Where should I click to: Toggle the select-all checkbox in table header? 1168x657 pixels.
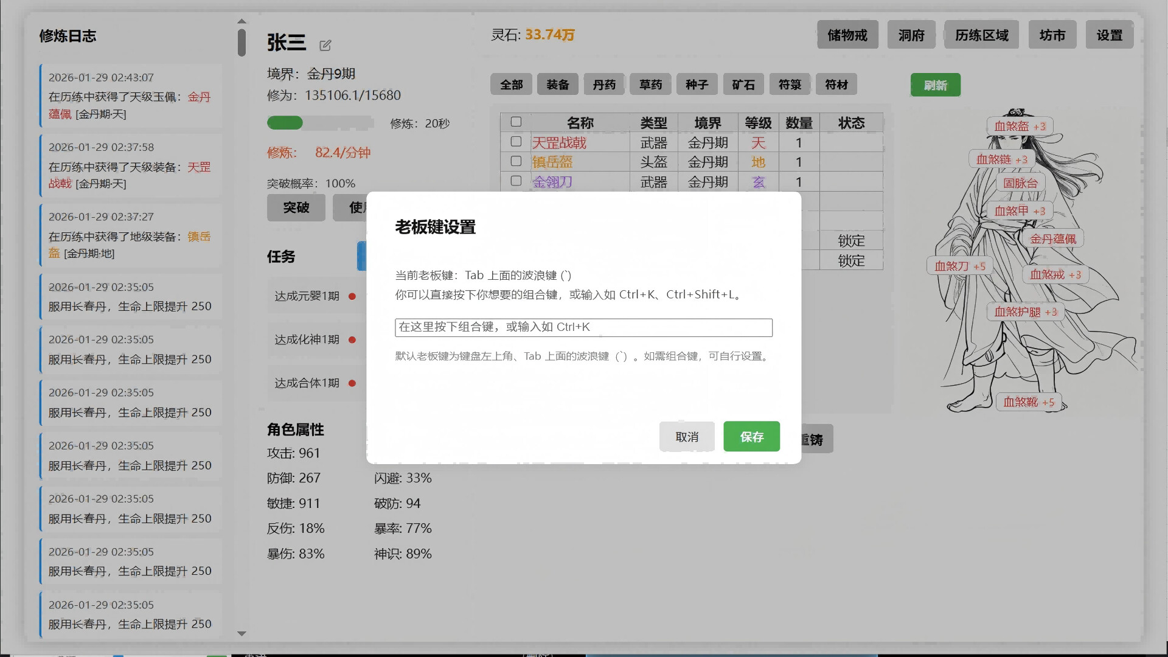tap(516, 122)
